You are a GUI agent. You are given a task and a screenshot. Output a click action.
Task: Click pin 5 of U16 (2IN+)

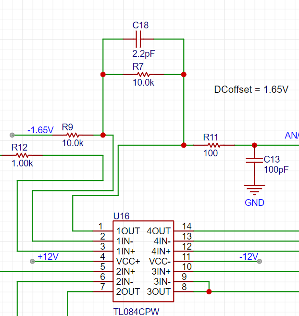(x=103, y=271)
